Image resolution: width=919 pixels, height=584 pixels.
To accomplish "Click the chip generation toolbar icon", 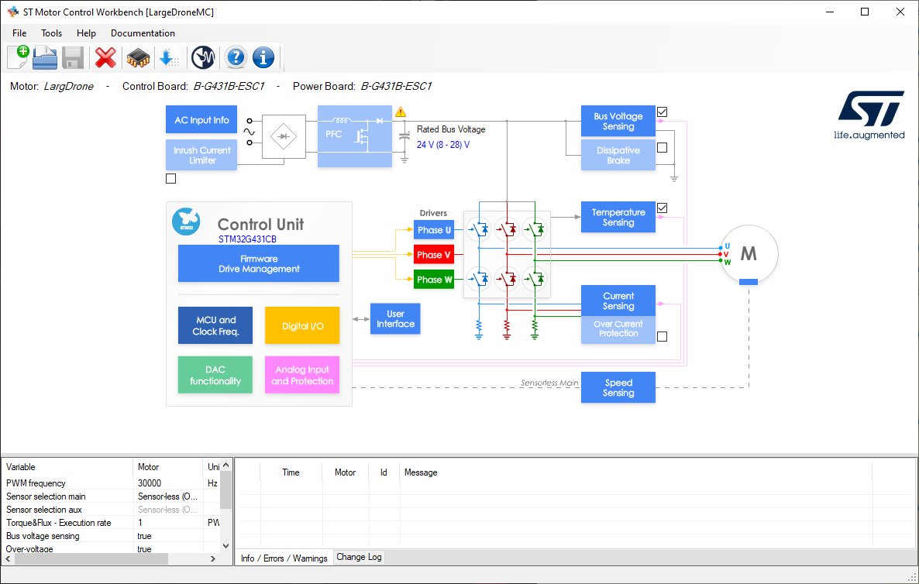I will tap(139, 57).
